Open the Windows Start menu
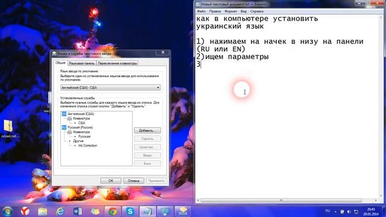Viewport: 386px width, 217px height. [7, 211]
